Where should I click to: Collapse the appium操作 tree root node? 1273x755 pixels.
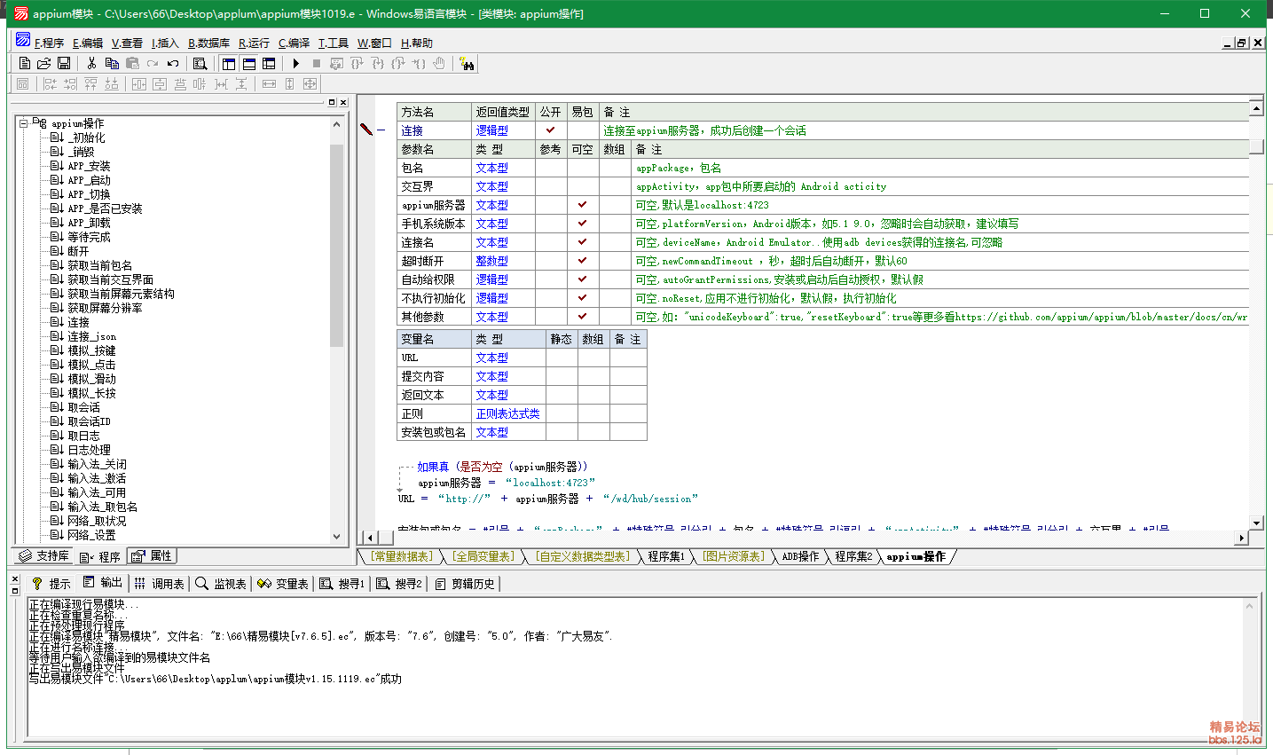click(x=24, y=123)
